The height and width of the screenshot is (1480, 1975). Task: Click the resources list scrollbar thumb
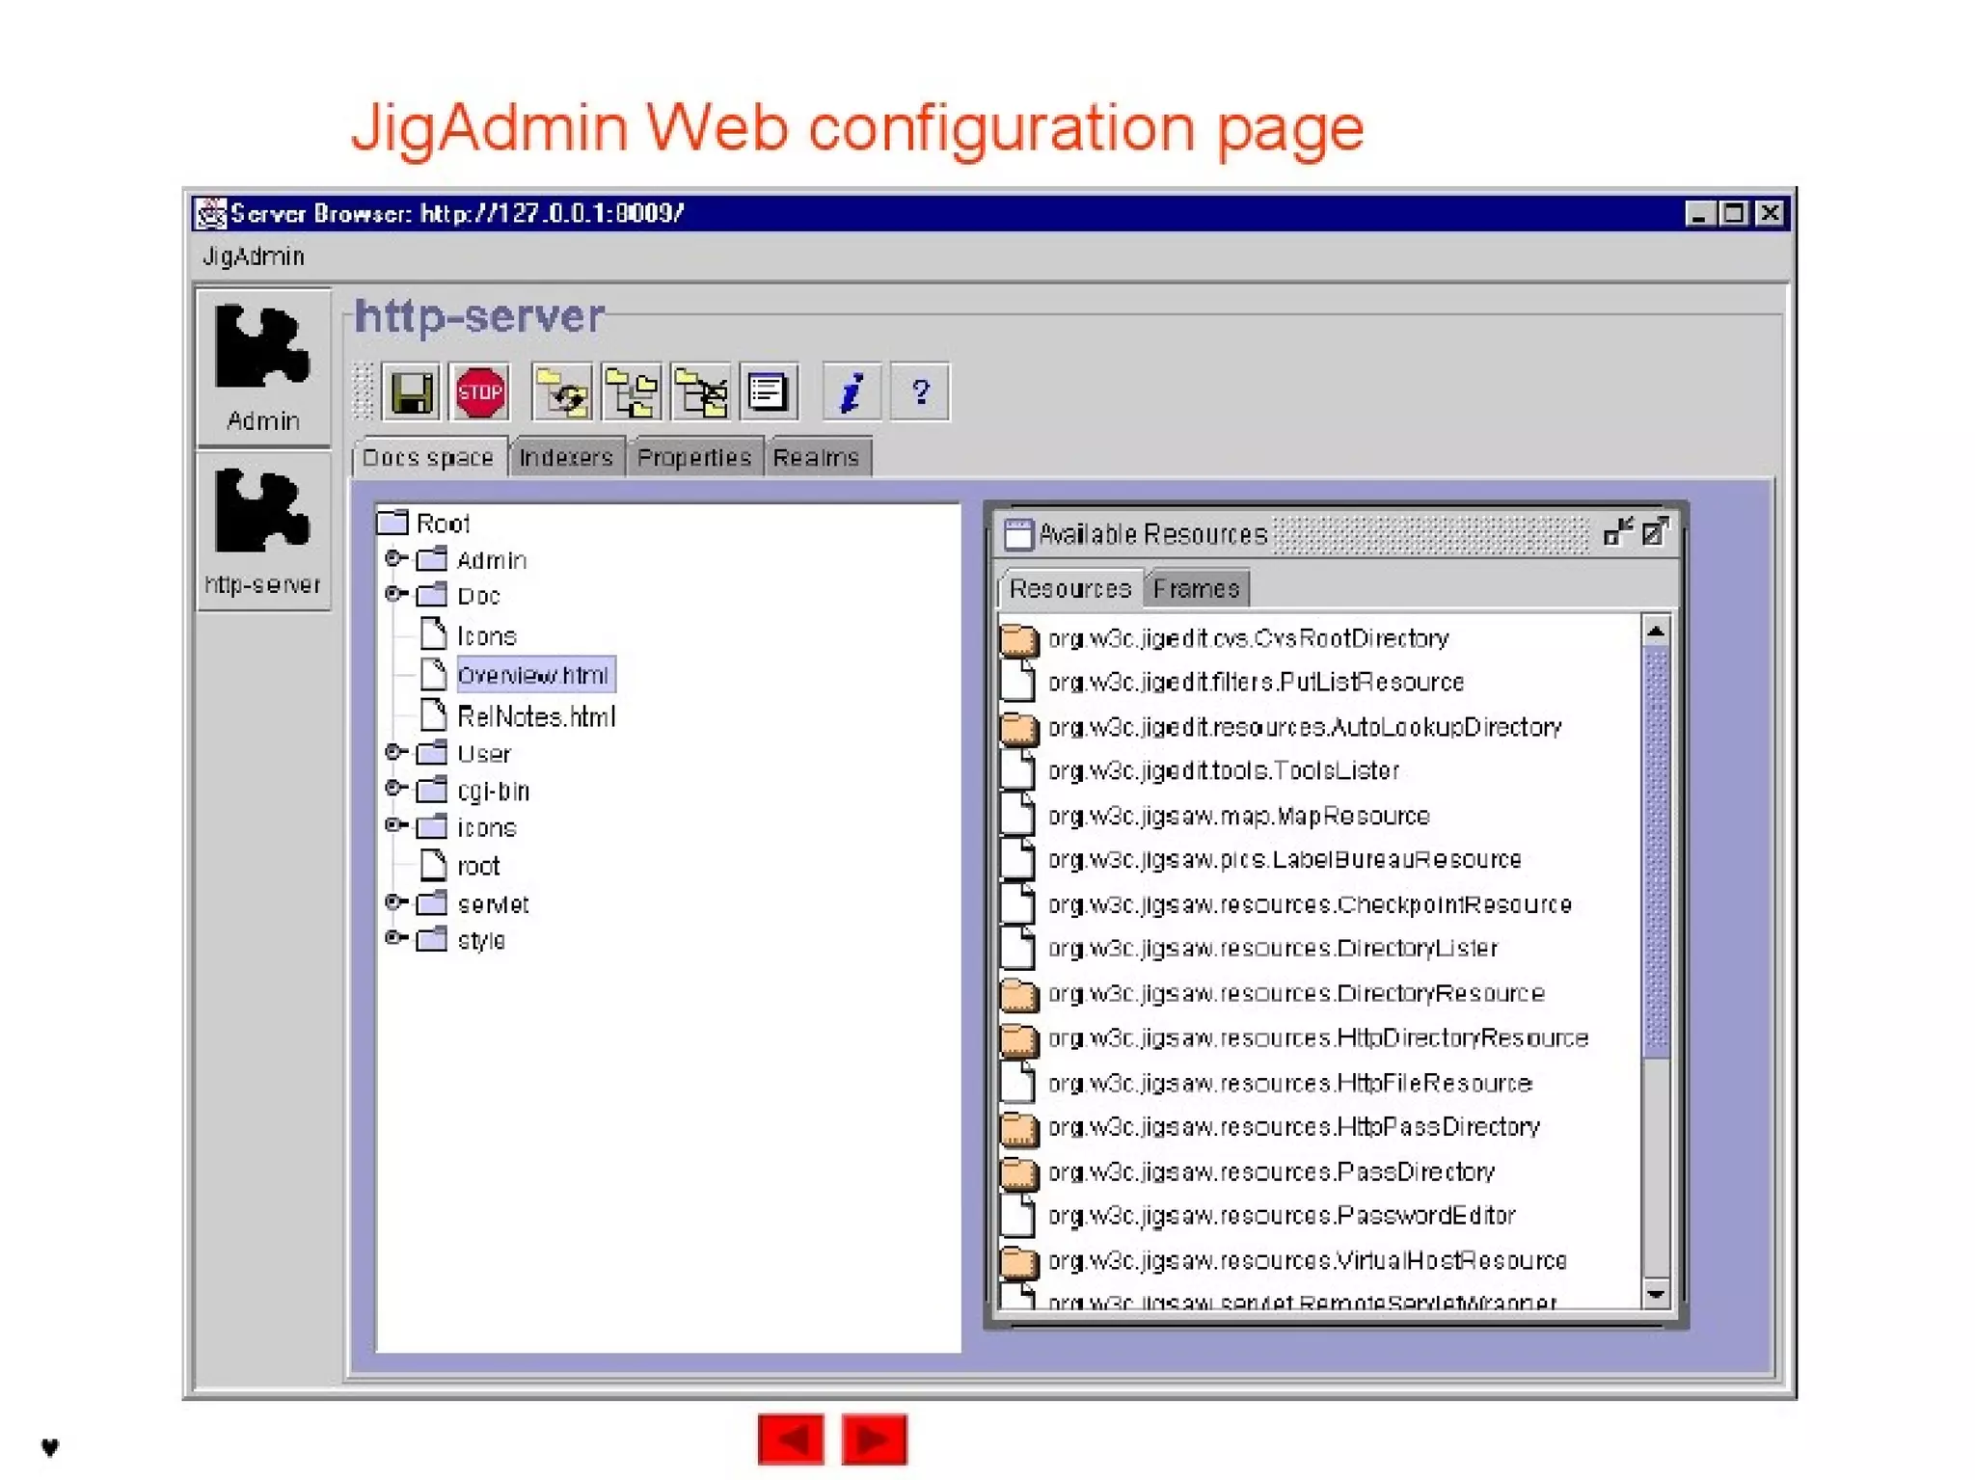[1656, 852]
